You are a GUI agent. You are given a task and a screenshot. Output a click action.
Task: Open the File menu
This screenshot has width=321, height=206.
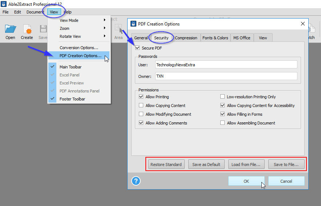(x=5, y=12)
